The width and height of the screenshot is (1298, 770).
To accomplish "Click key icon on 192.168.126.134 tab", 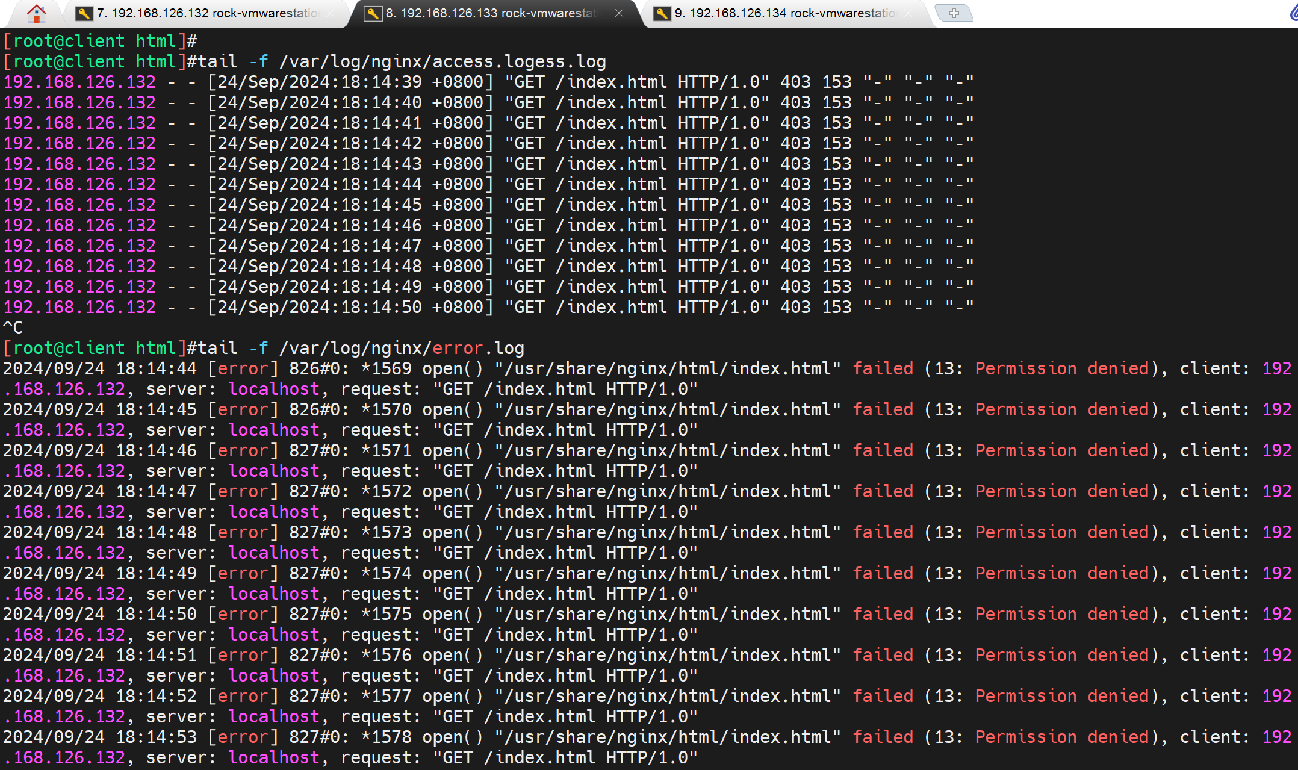I will (x=662, y=13).
